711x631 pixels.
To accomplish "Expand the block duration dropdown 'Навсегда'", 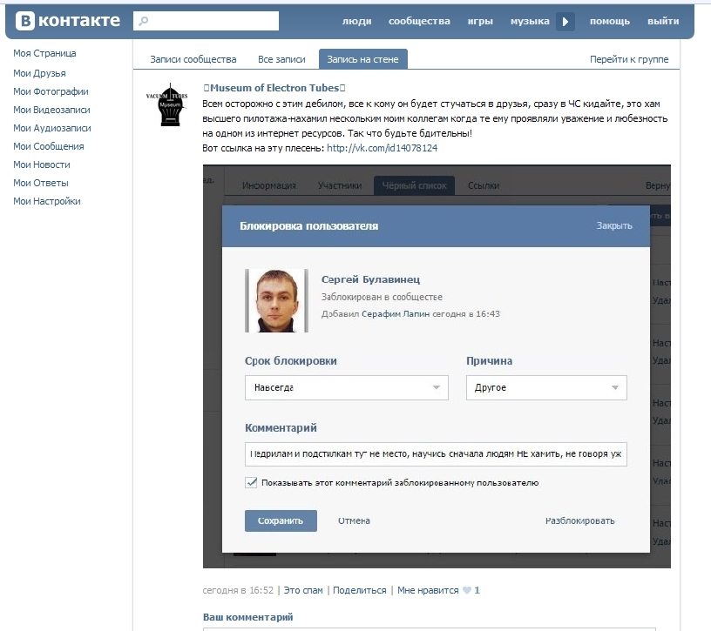I will pyautogui.click(x=346, y=387).
